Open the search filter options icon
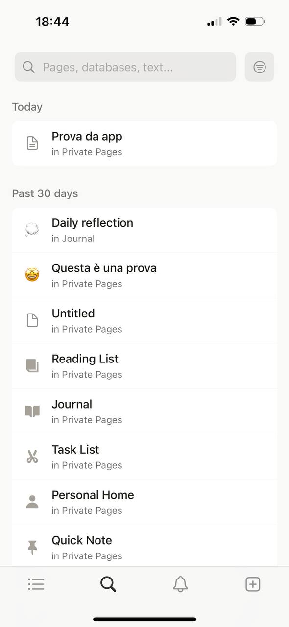The height and width of the screenshot is (627, 289). [x=259, y=67]
